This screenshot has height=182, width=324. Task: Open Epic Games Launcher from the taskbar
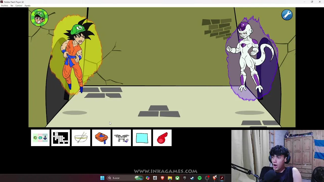tap(185, 178)
